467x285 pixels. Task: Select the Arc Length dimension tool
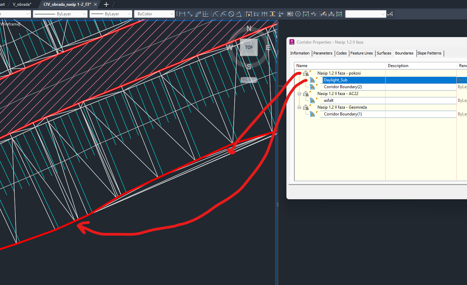198,14
